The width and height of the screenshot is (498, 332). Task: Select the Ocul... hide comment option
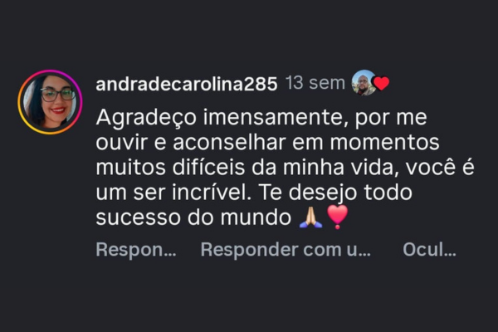pyautogui.click(x=429, y=249)
